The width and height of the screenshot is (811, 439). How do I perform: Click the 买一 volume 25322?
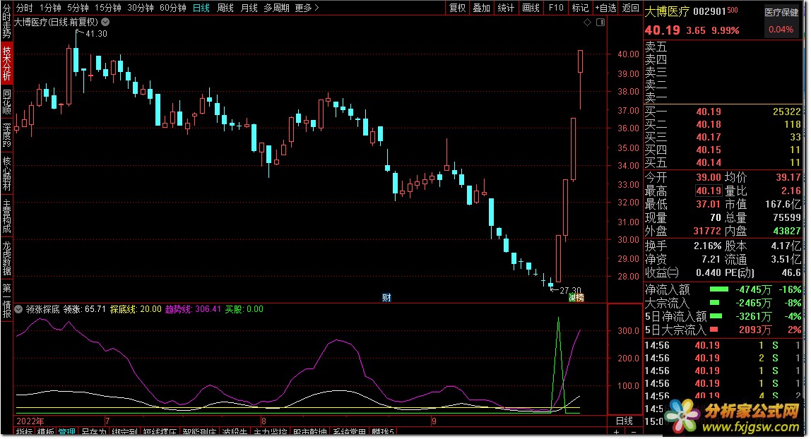tap(787, 112)
